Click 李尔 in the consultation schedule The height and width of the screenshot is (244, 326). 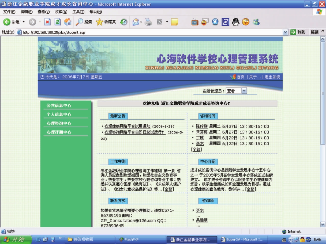(200, 144)
